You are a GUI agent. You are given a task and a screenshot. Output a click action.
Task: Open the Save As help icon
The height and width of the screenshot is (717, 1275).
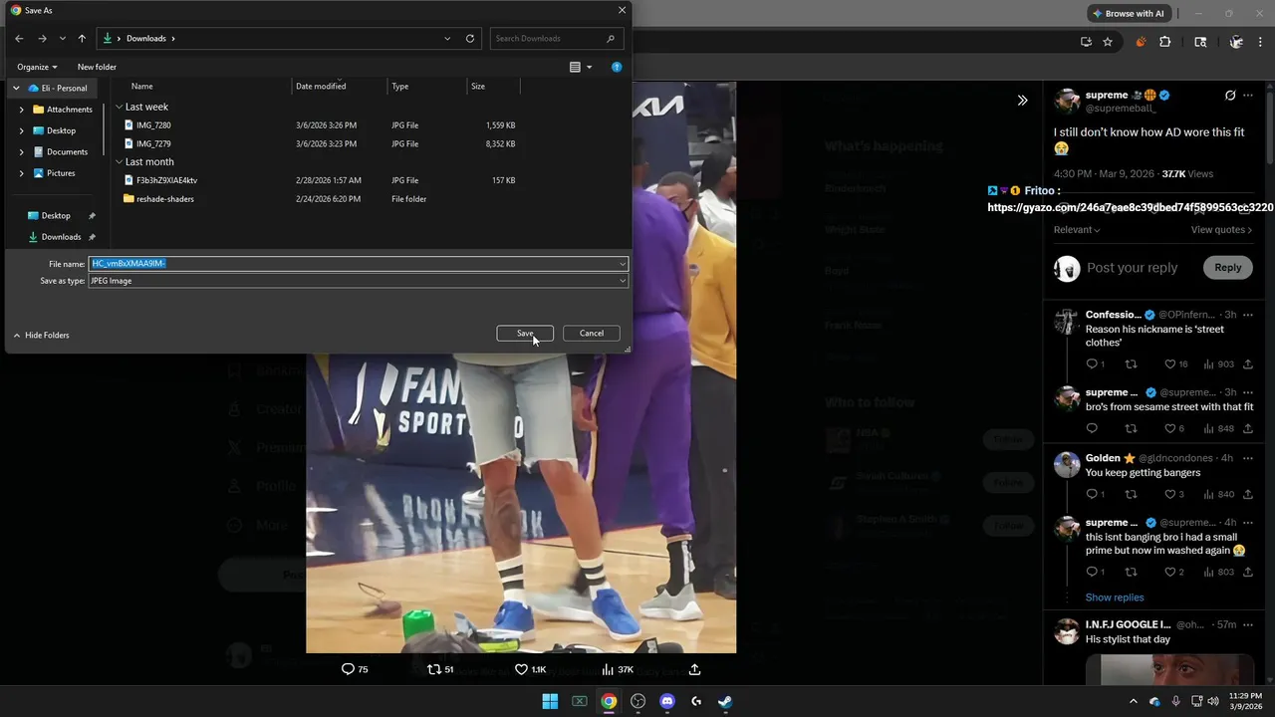pyautogui.click(x=617, y=67)
